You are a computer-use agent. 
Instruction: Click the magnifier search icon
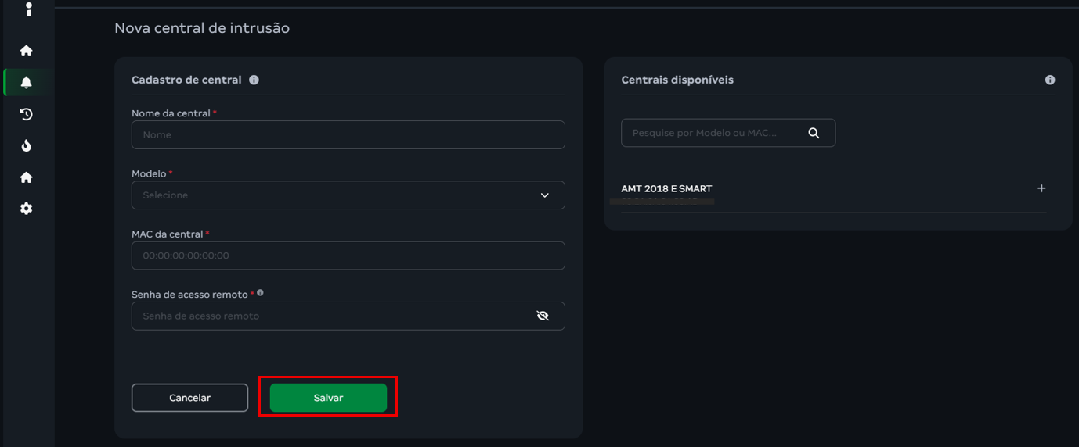[x=814, y=133]
